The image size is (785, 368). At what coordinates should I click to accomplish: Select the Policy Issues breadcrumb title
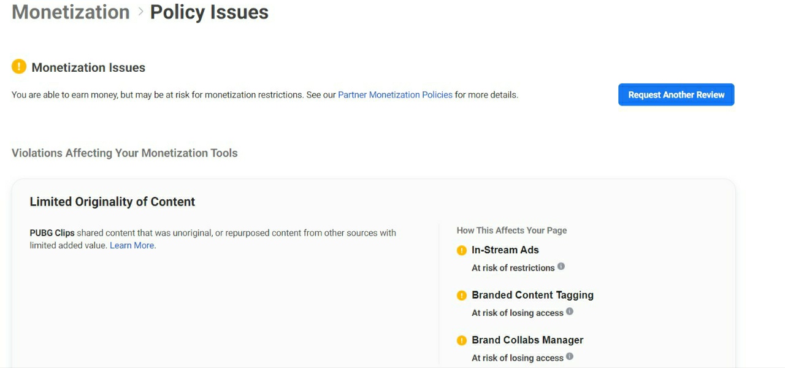(x=209, y=12)
